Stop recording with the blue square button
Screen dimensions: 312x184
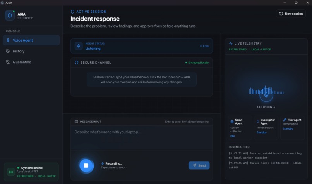pos(86,165)
